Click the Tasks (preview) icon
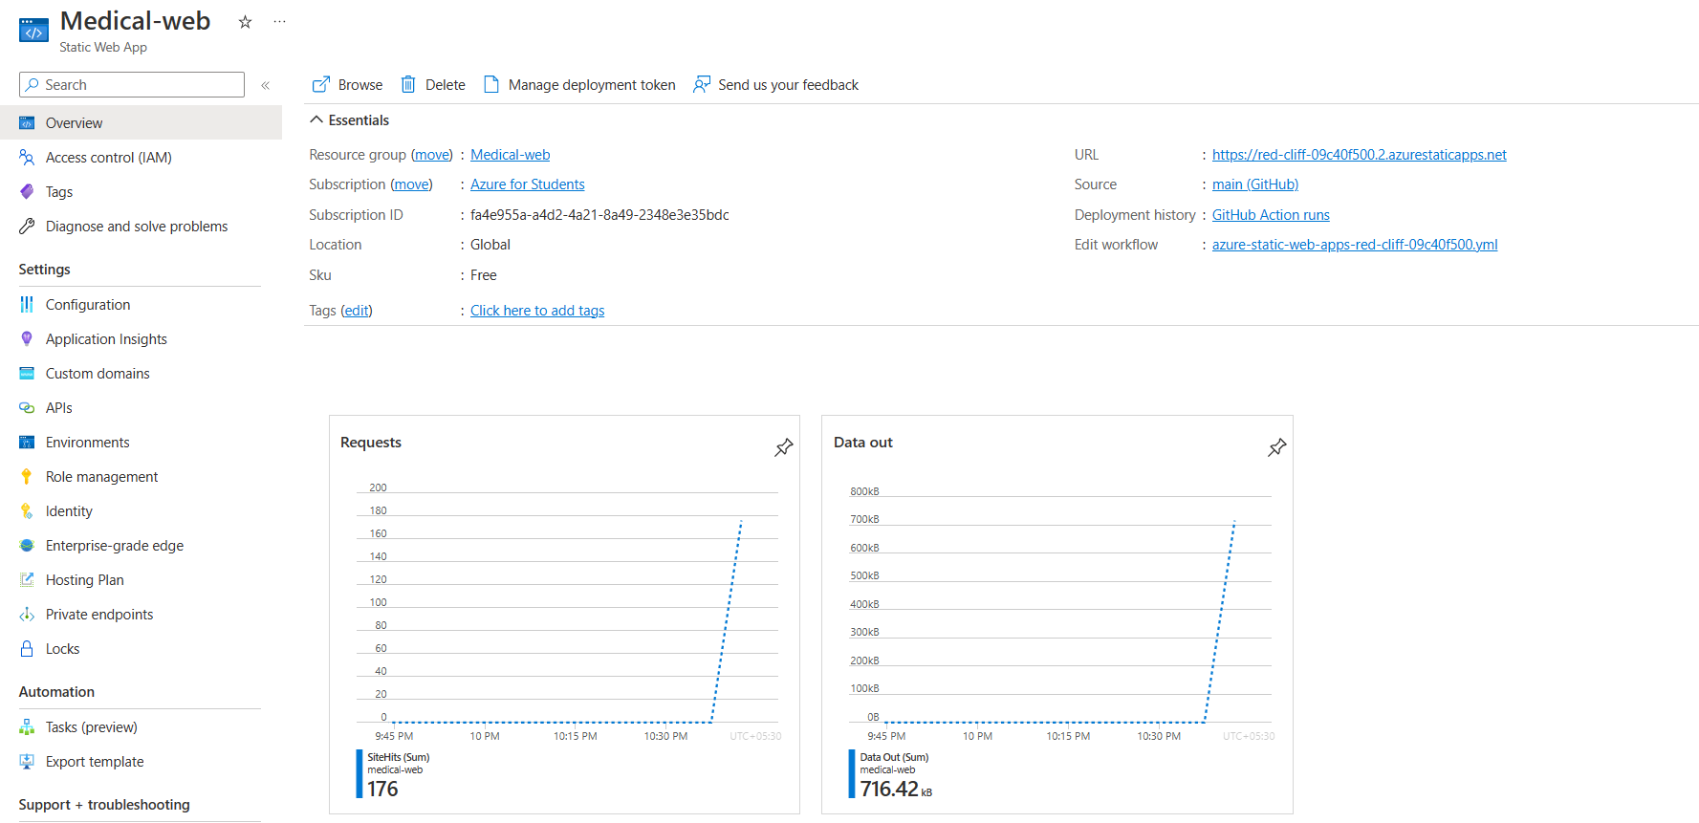Viewport: 1699px width, 823px height. pos(27,727)
